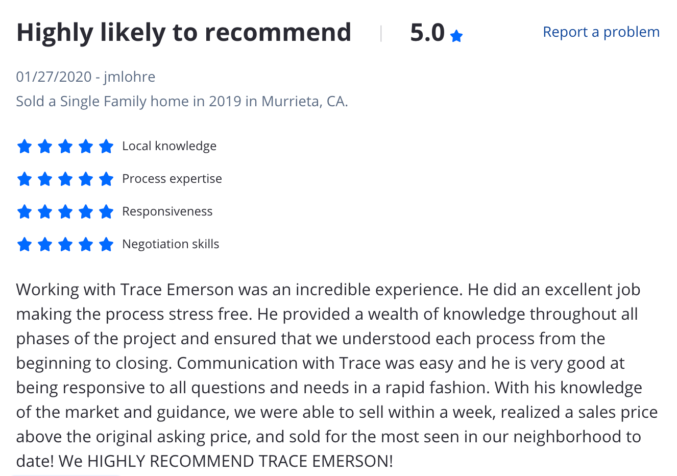This screenshot has width=677, height=476.
Task: Click the 5.0 overall rating number
Action: click(x=427, y=33)
